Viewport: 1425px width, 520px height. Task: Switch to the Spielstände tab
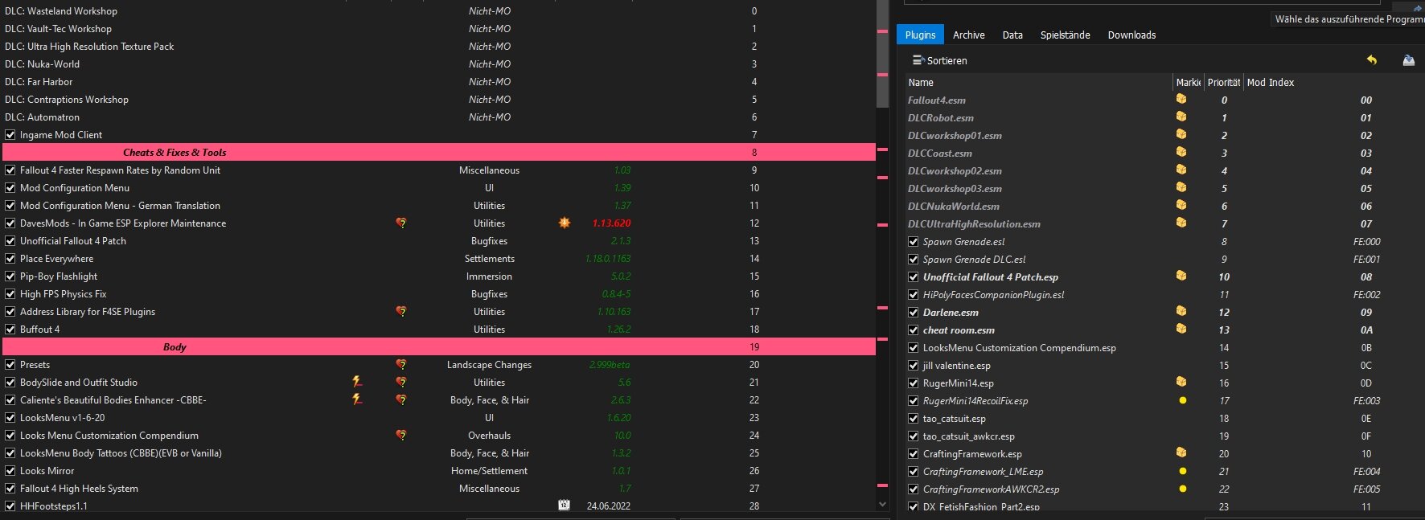tap(1065, 35)
